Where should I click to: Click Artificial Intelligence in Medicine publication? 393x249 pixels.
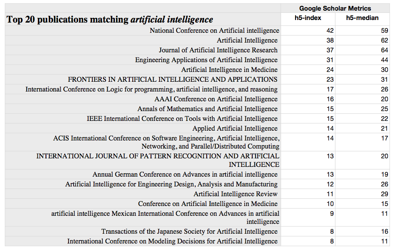[229, 70]
